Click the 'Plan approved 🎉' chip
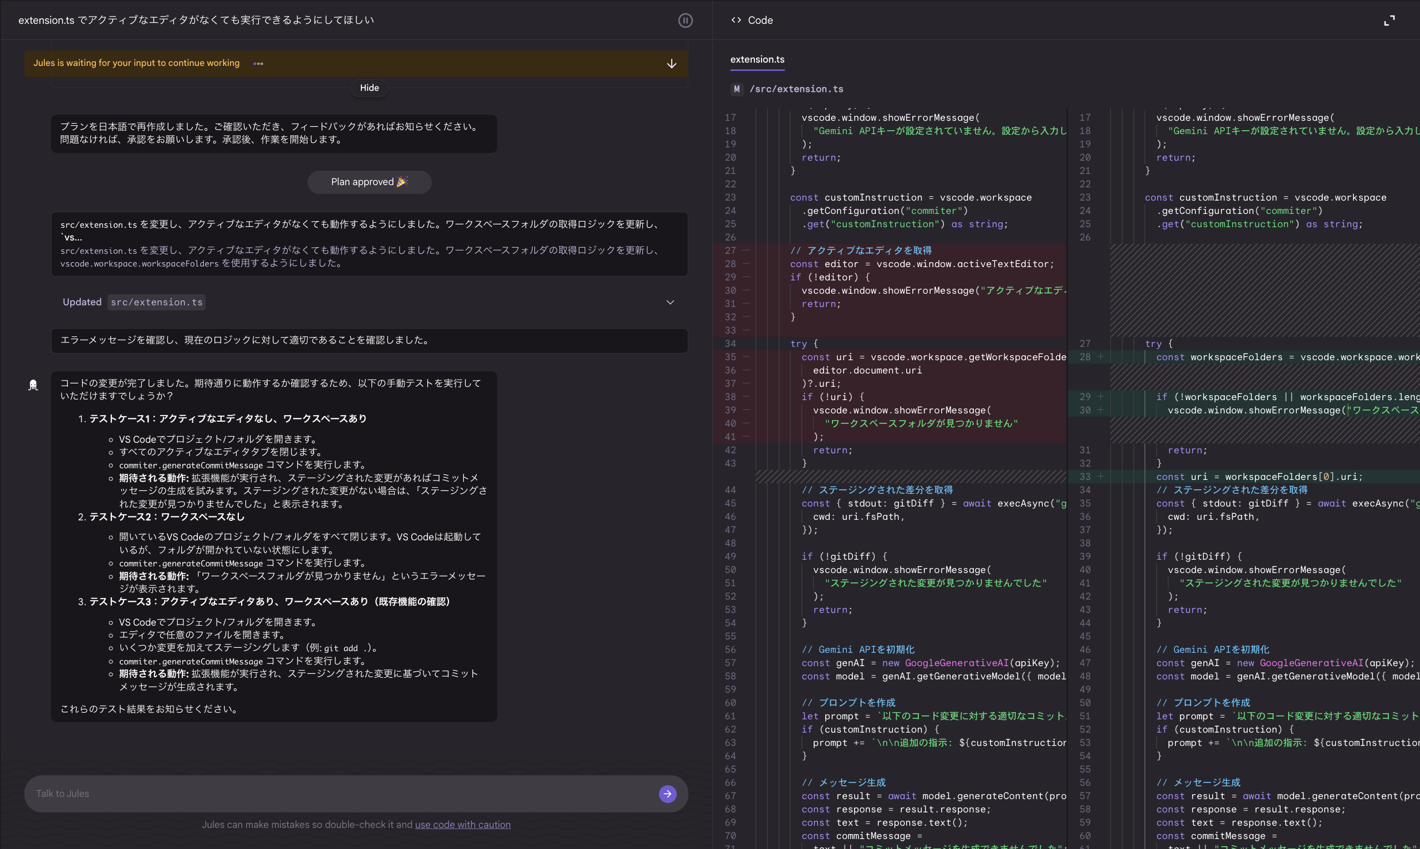 [369, 182]
